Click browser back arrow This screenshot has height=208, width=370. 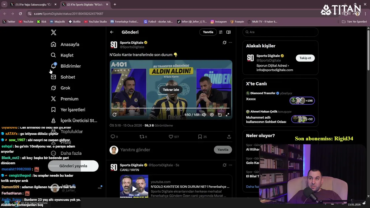5,14
